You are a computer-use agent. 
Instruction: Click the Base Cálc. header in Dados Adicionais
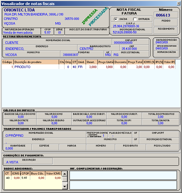click(x=38, y=173)
